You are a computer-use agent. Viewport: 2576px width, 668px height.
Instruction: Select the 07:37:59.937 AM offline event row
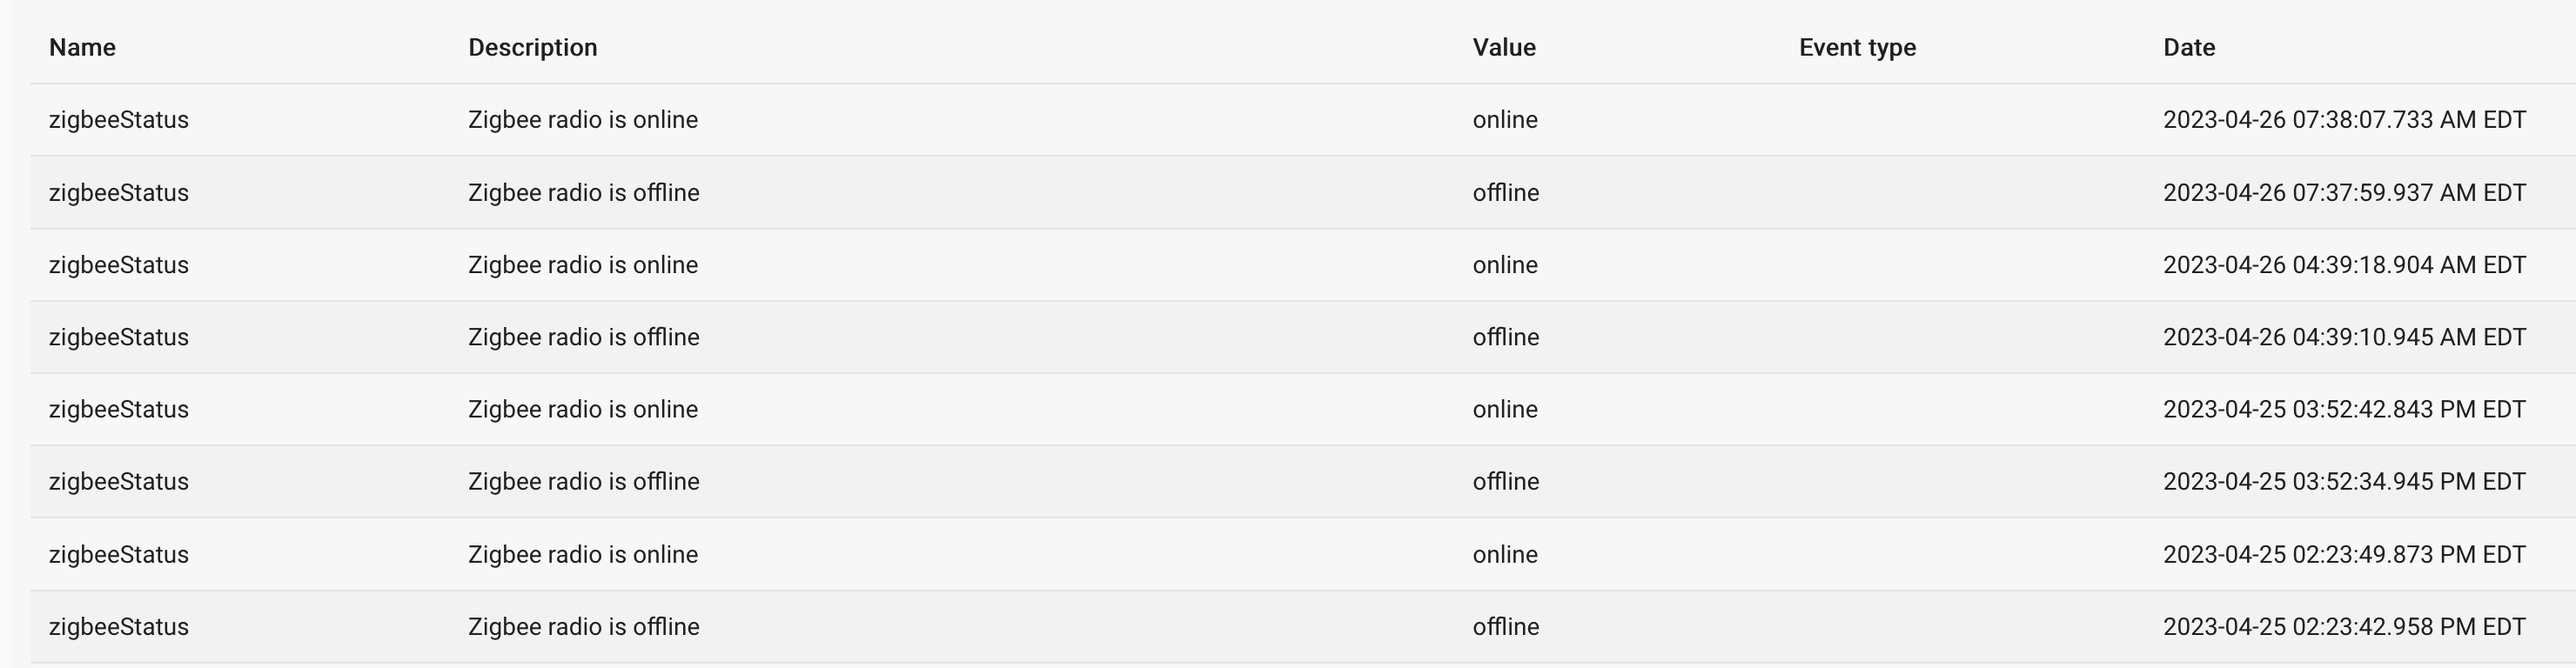coord(1303,193)
